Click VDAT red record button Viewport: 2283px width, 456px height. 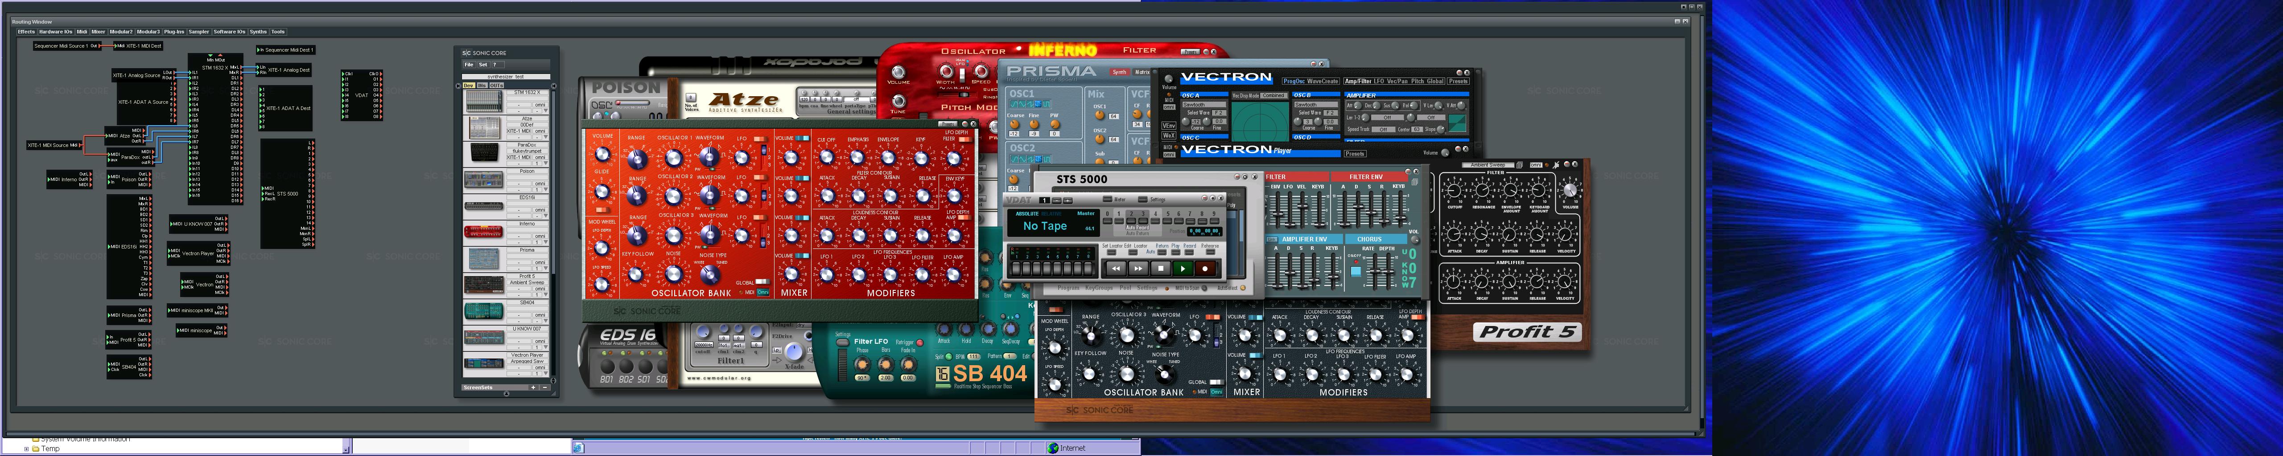(x=1205, y=268)
